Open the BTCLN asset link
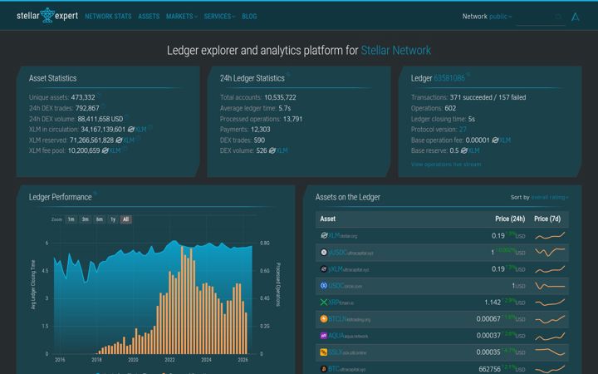Screen dimensions: 598x374 (349, 319)
